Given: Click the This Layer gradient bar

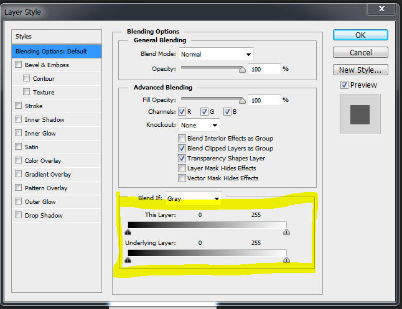Looking at the screenshot, I should [x=207, y=225].
